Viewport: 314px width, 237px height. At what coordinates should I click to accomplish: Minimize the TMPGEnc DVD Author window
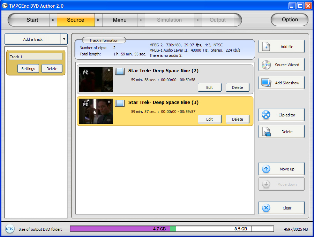pyautogui.click(x=292, y=6)
